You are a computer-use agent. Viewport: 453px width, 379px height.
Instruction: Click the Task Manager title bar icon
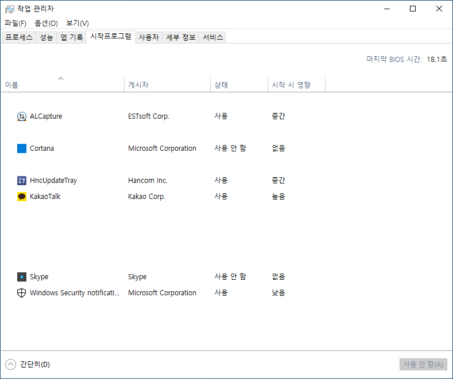10,9
